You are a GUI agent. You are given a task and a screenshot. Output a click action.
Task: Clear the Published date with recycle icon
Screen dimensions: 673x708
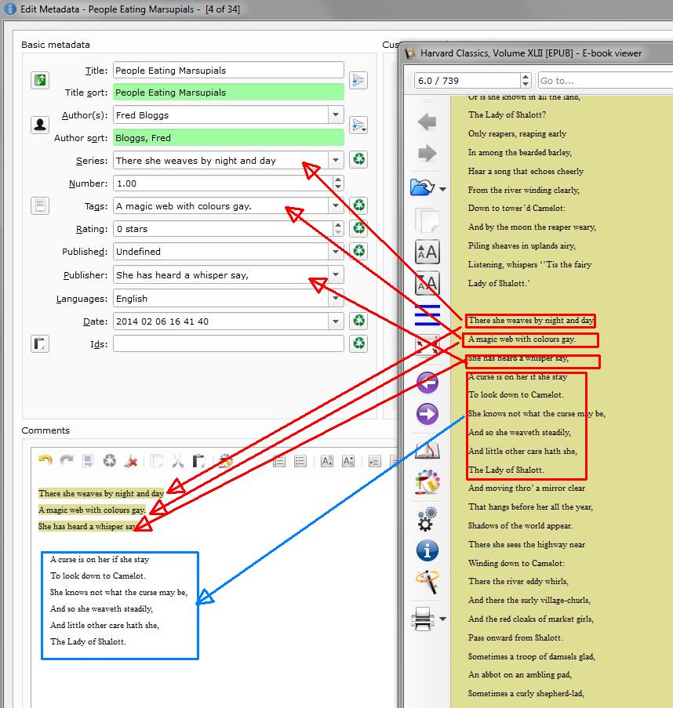(359, 251)
